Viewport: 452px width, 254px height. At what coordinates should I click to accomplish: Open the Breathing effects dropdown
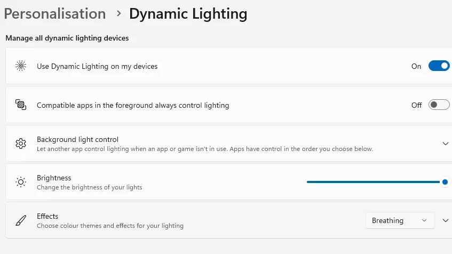coord(399,220)
